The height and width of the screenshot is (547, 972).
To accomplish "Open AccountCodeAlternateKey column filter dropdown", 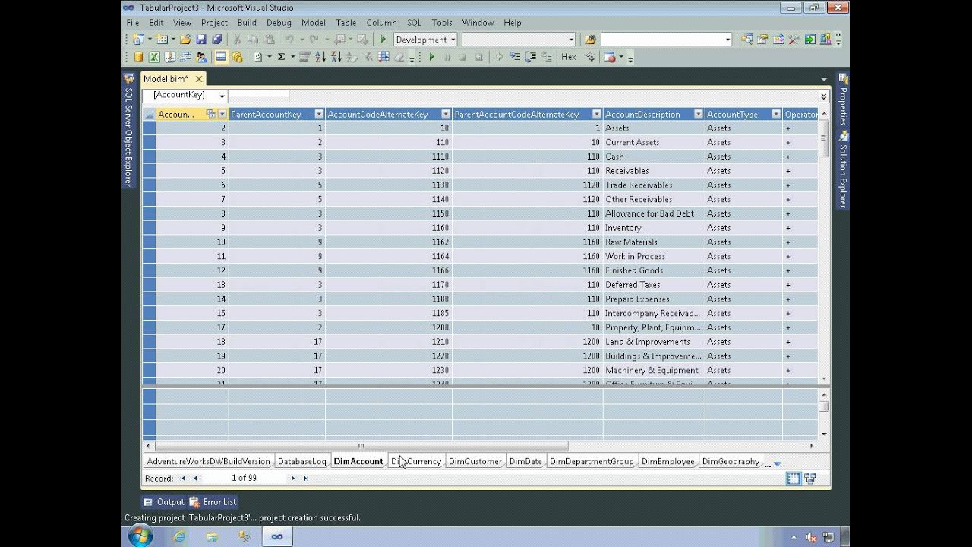I will pyautogui.click(x=446, y=115).
